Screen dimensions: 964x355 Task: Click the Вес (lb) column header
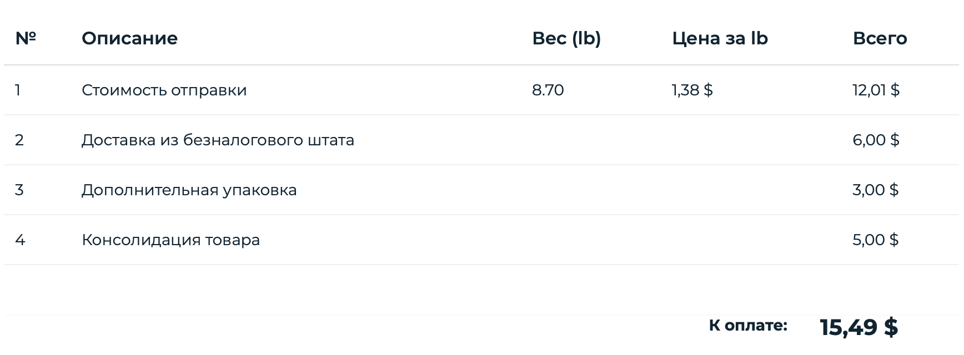coord(566,38)
